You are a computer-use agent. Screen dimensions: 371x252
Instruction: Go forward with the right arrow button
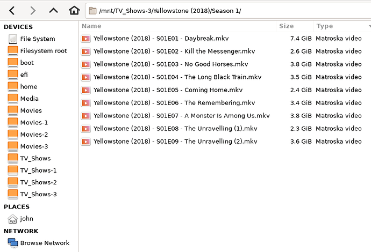point(33,11)
